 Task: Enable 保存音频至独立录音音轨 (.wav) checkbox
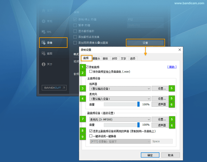click(x=91, y=71)
